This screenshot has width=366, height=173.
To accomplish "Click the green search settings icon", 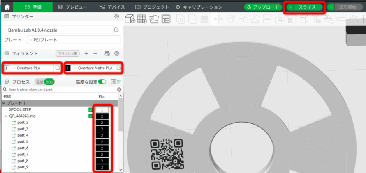I will [119, 82].
